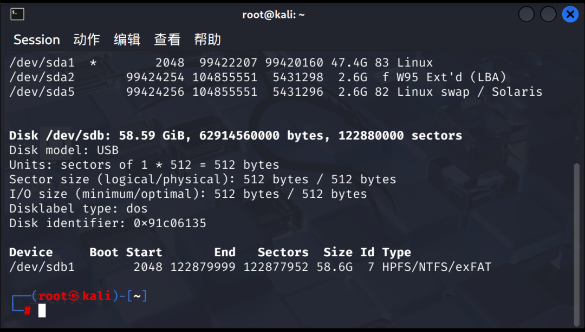Open the 编辑 menu

tap(127, 39)
